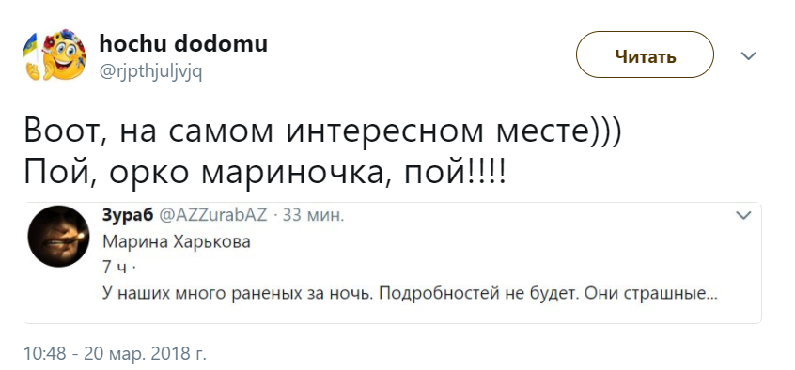Click the 'Марина Харькова' name text

[177, 241]
